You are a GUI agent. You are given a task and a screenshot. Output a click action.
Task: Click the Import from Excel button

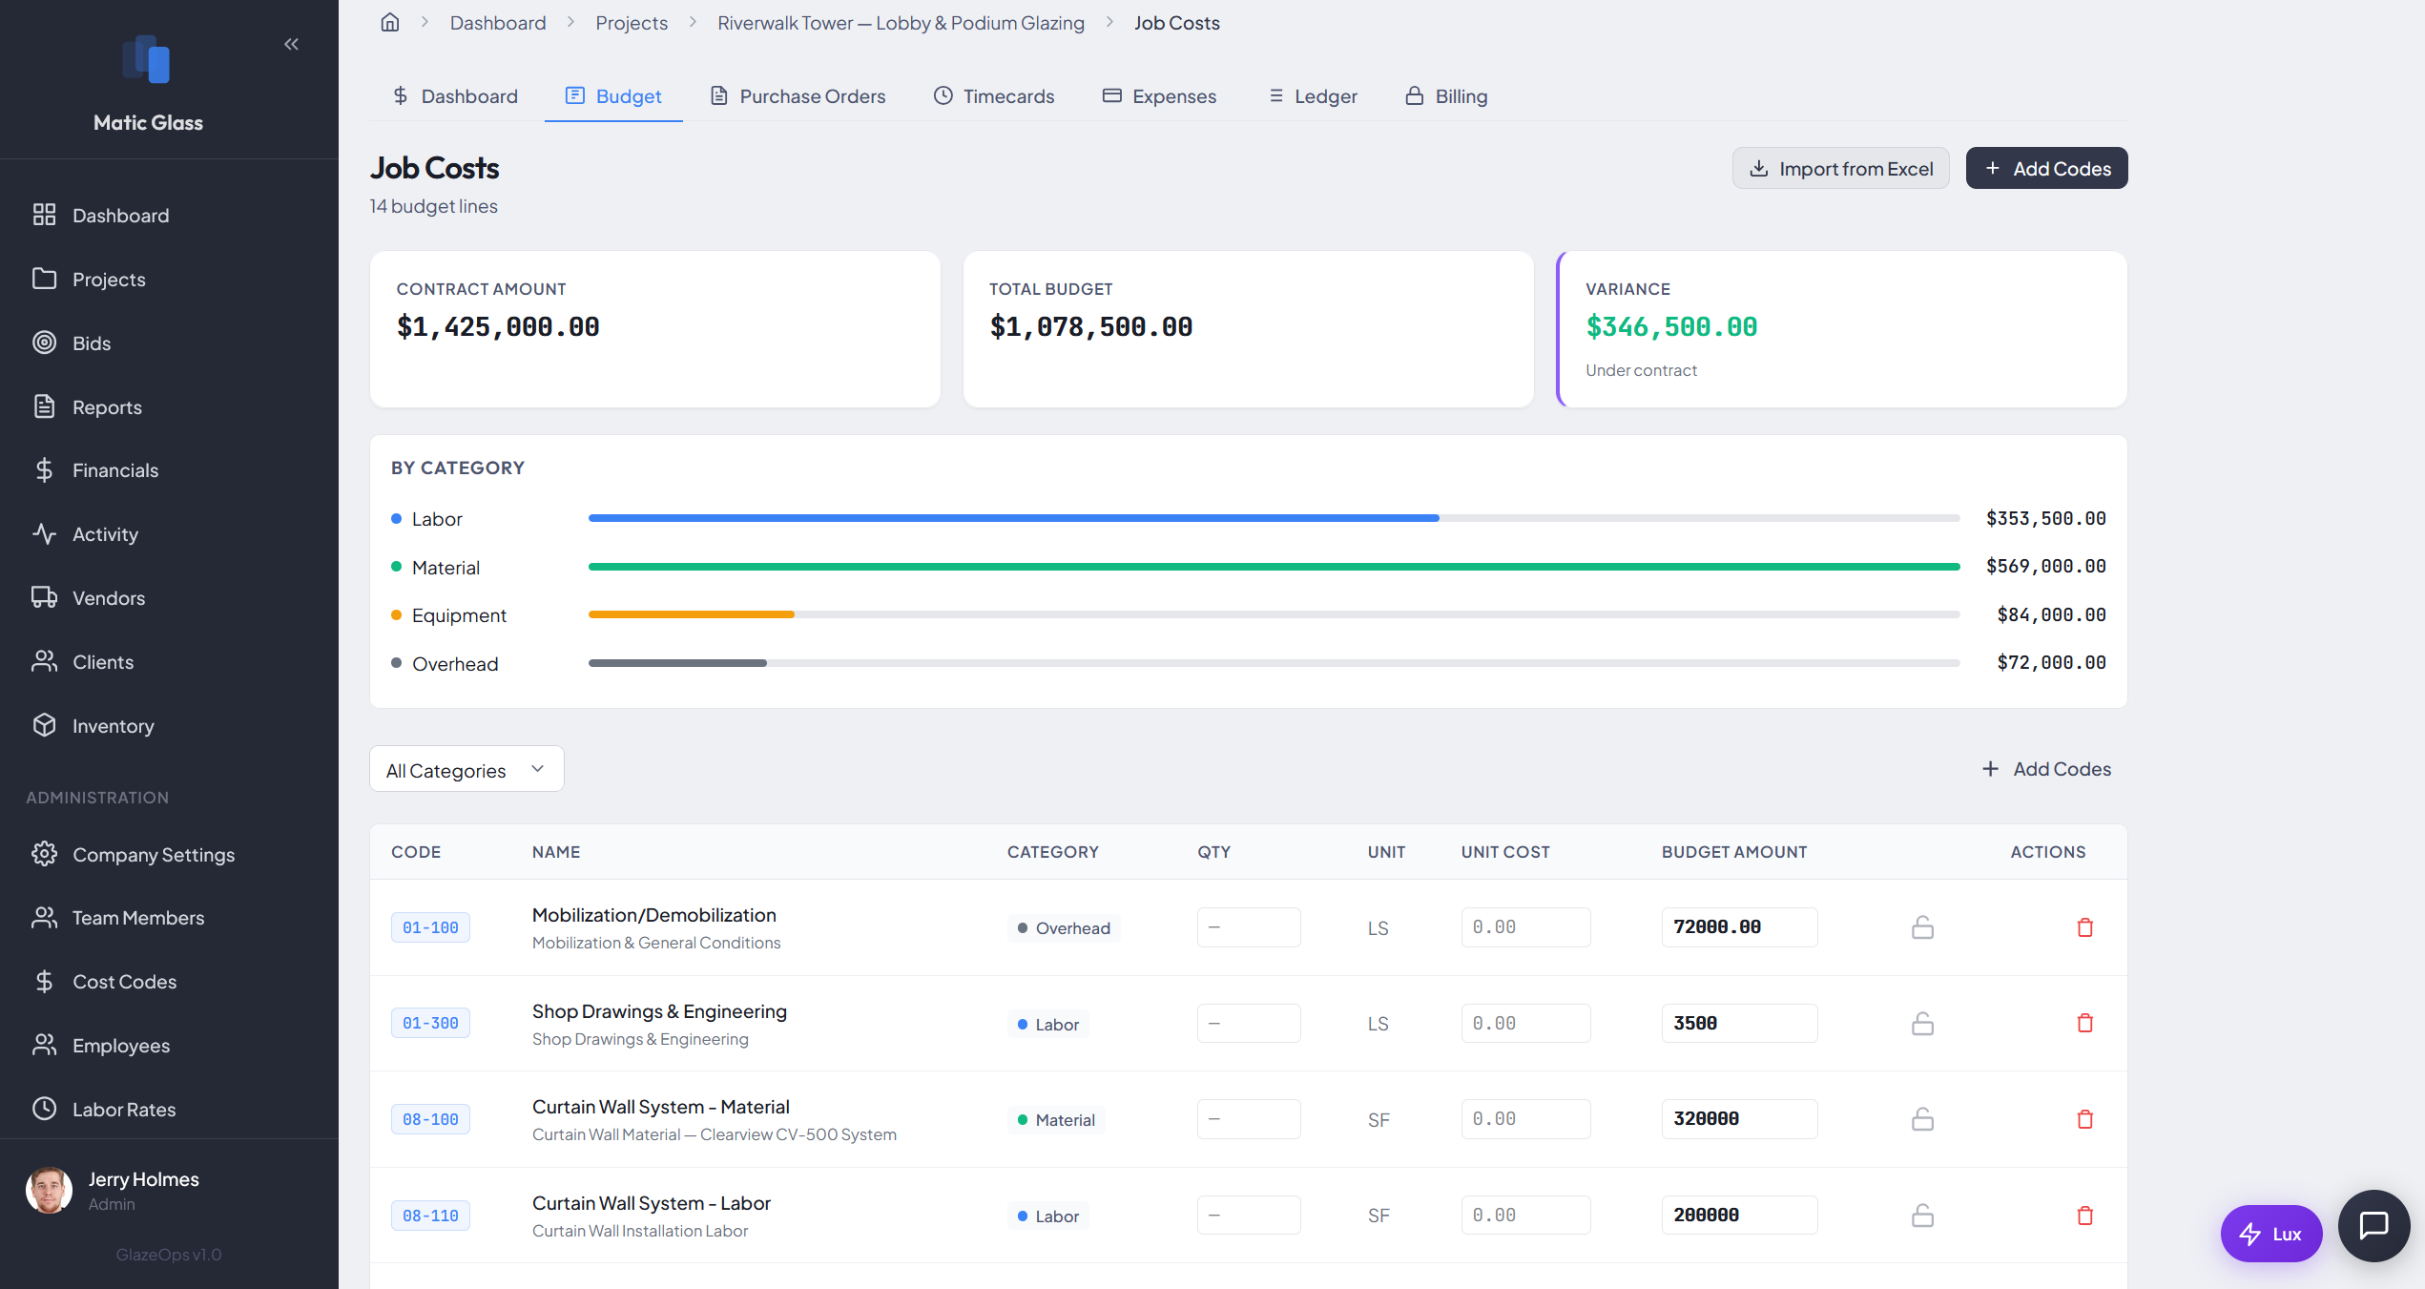click(x=1840, y=168)
